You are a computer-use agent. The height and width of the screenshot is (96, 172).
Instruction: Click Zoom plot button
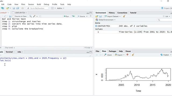point(108,55)
